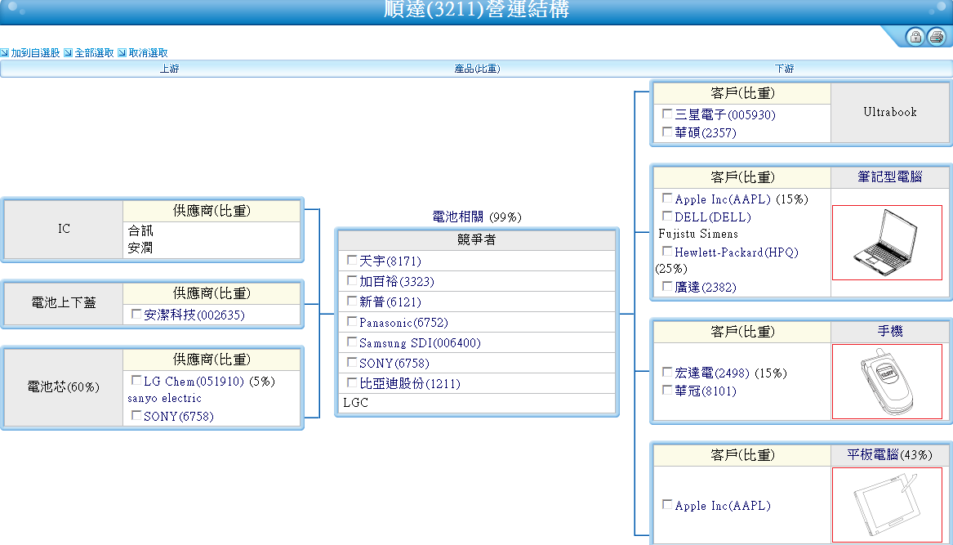Screen dimensions: 953x545
Task: Open the LG Chem(051910) supplier link
Action: 194,382
